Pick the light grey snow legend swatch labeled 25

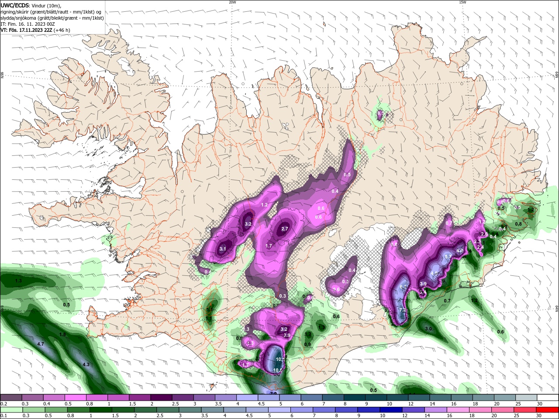pos(527,398)
